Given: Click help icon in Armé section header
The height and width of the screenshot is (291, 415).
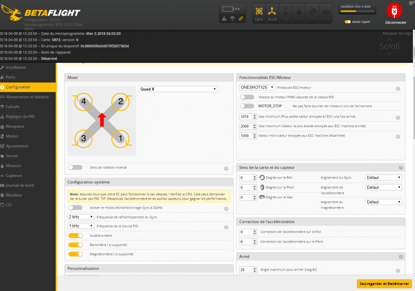Looking at the screenshot, I should [x=401, y=257].
